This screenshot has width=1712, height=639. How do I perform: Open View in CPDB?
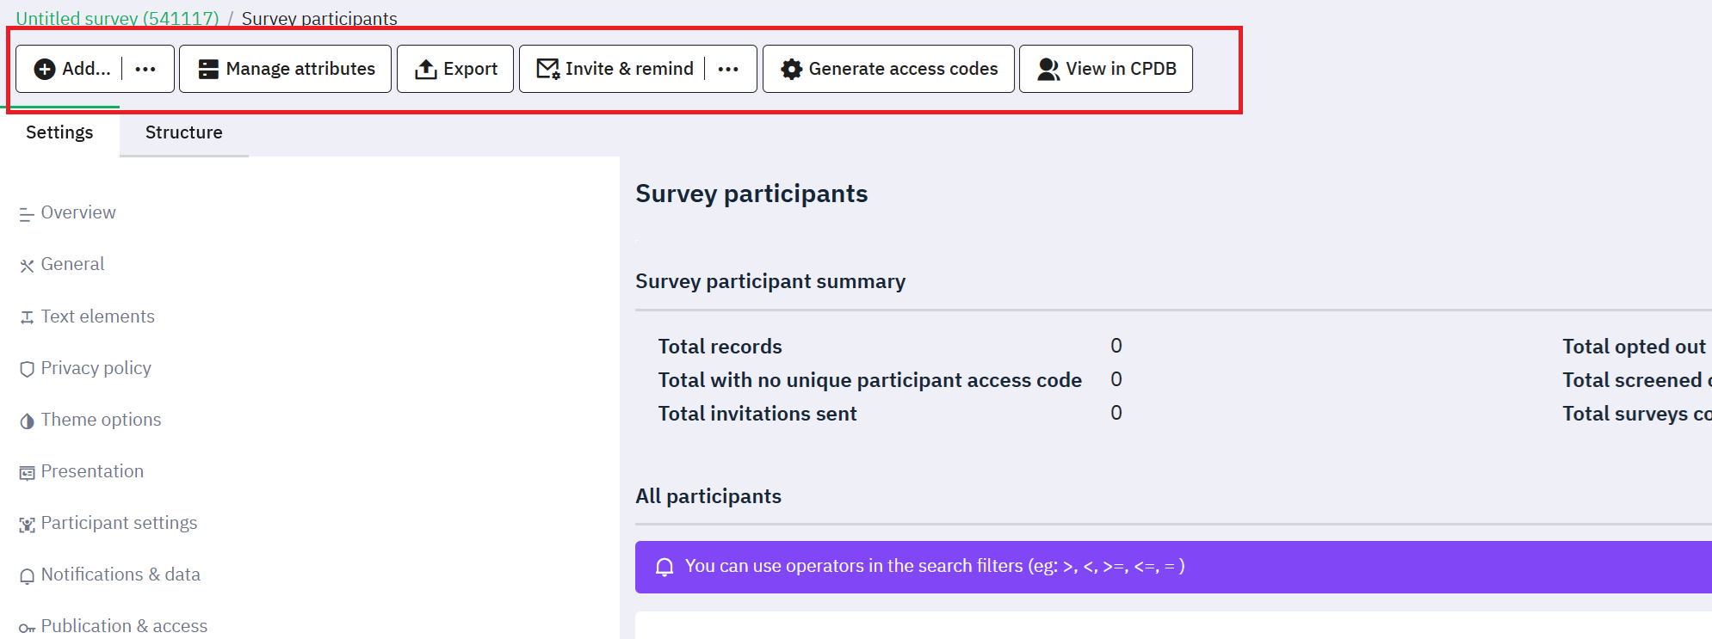(x=1106, y=69)
